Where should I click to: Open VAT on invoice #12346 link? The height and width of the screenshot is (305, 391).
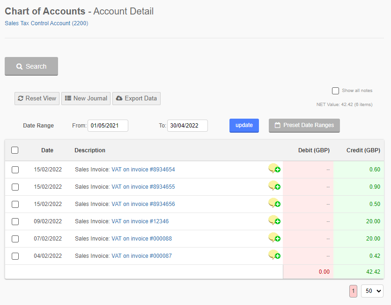point(140,221)
